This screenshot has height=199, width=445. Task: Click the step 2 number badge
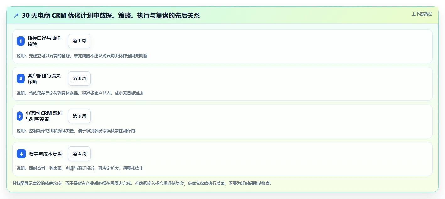(x=21, y=79)
